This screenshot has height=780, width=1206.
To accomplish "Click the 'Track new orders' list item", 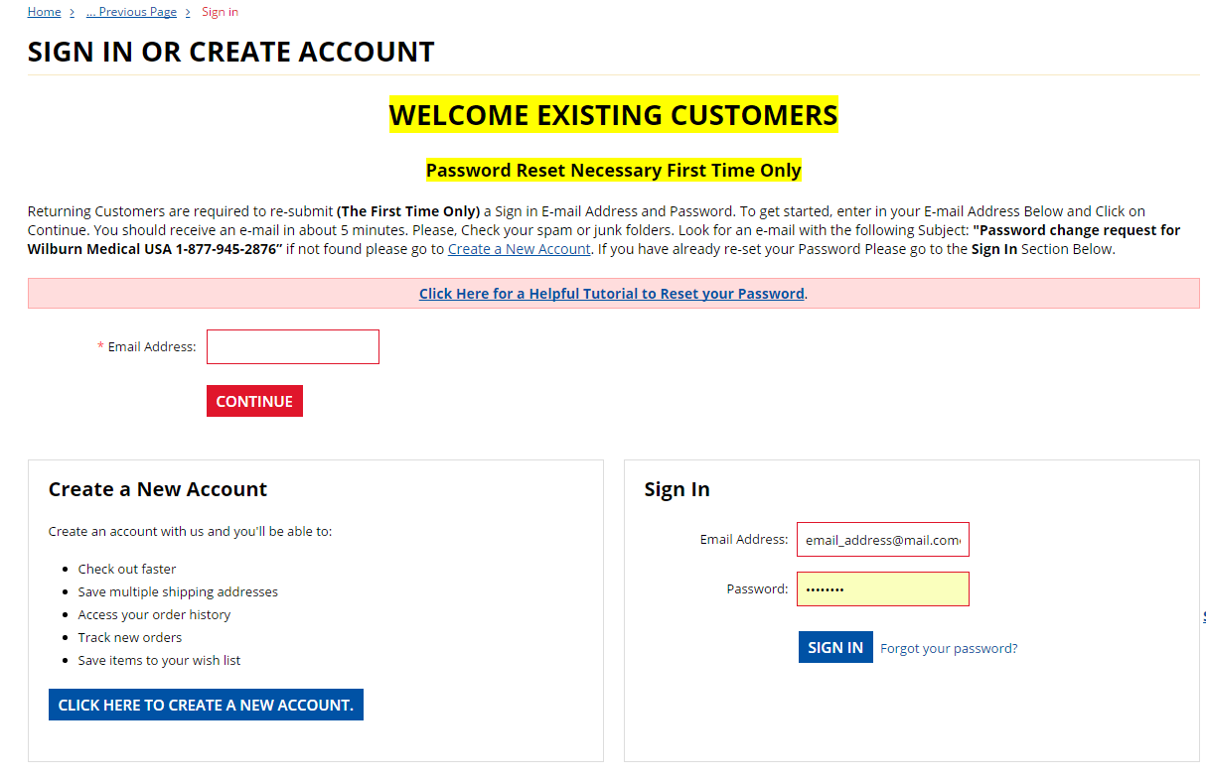I will (x=130, y=637).
